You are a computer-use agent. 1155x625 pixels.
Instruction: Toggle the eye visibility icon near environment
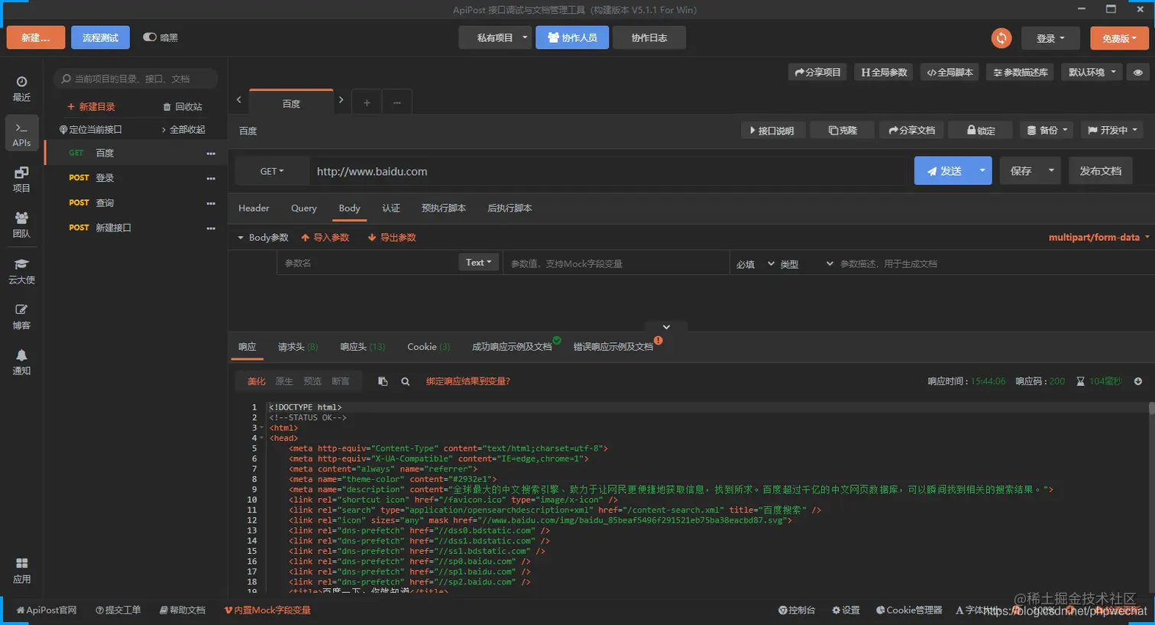[1138, 73]
